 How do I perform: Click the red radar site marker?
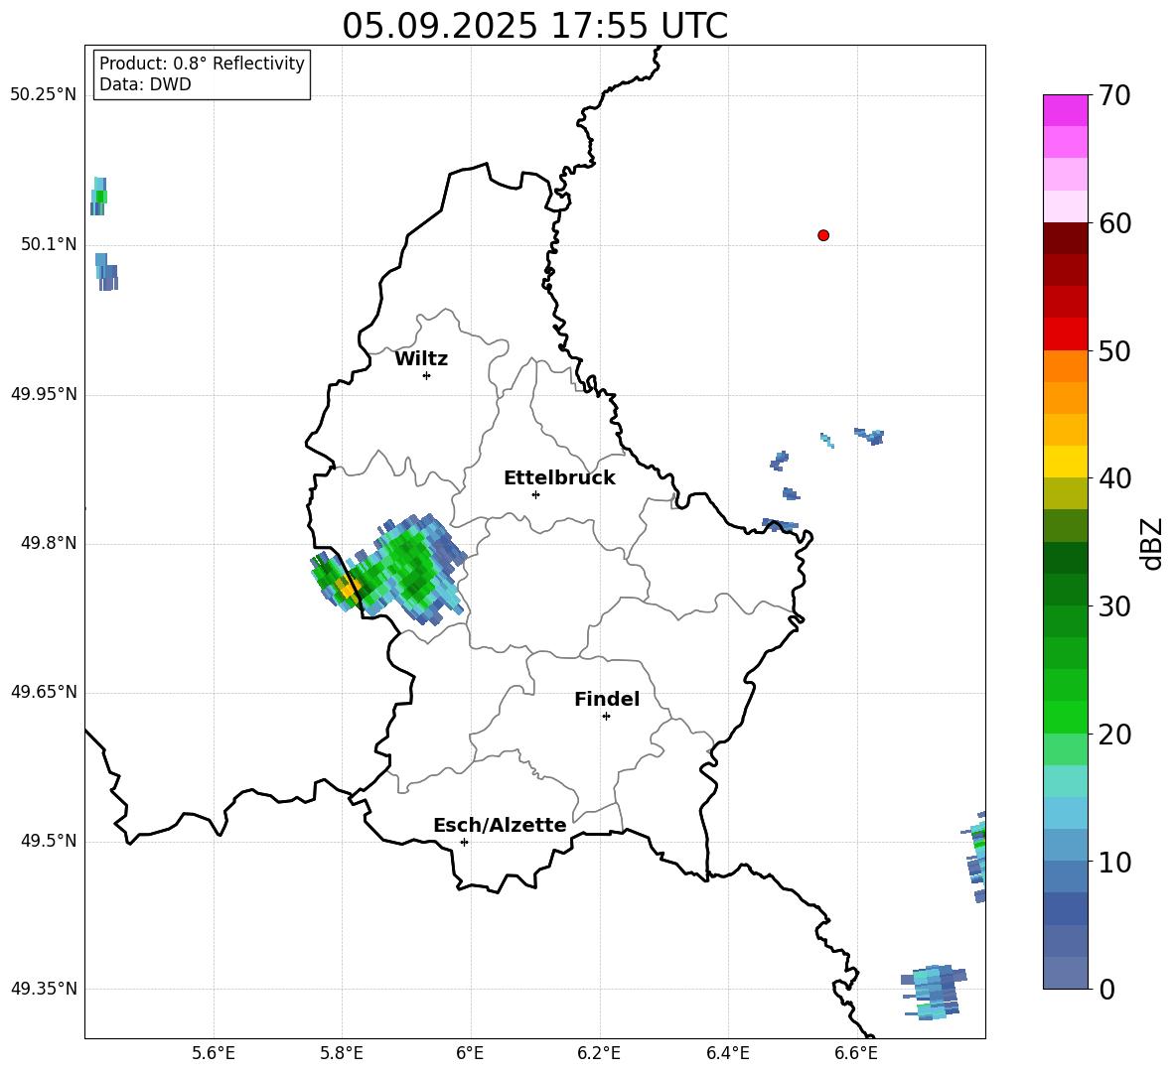(823, 235)
